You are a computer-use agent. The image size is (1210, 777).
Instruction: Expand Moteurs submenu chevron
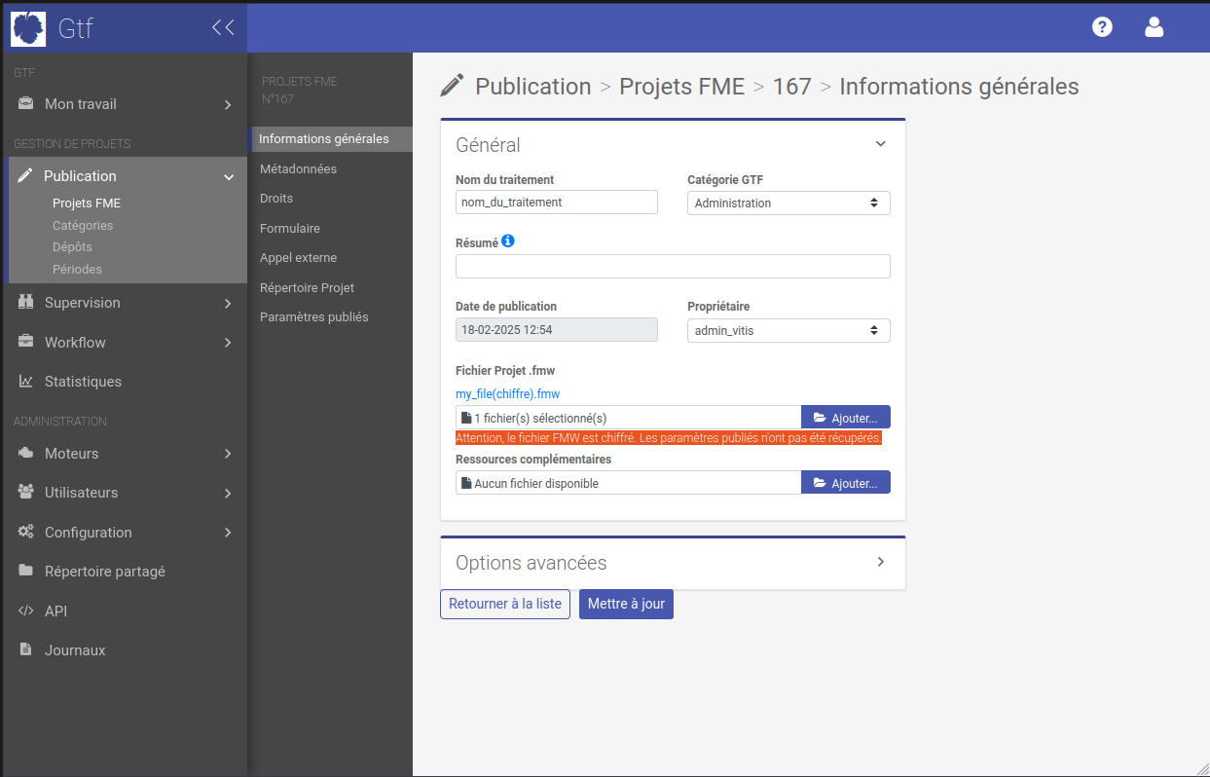click(x=228, y=454)
